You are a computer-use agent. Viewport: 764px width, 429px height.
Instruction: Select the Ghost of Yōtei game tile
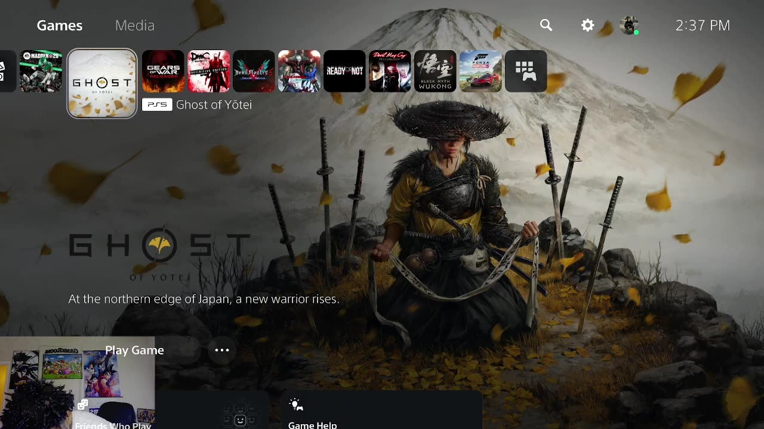[102, 83]
